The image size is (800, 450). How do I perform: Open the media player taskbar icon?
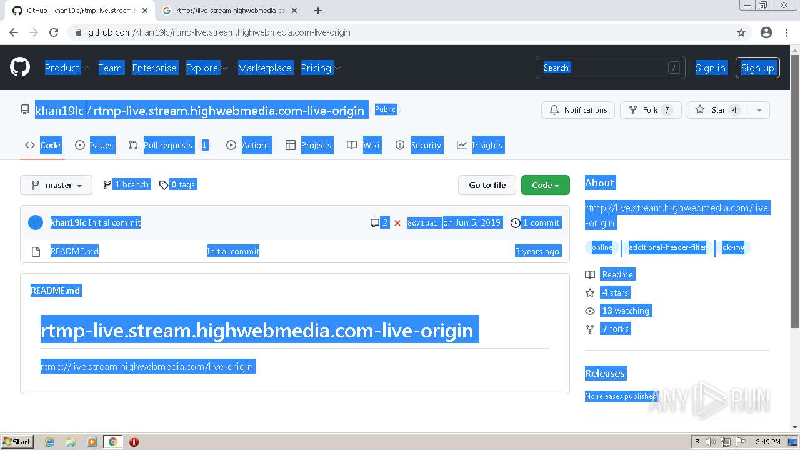coord(91,442)
